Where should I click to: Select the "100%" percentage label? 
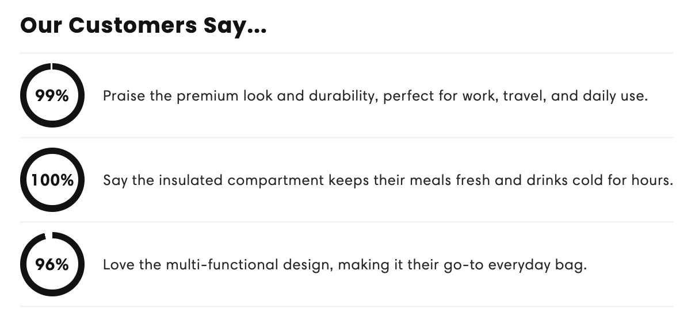(52, 180)
